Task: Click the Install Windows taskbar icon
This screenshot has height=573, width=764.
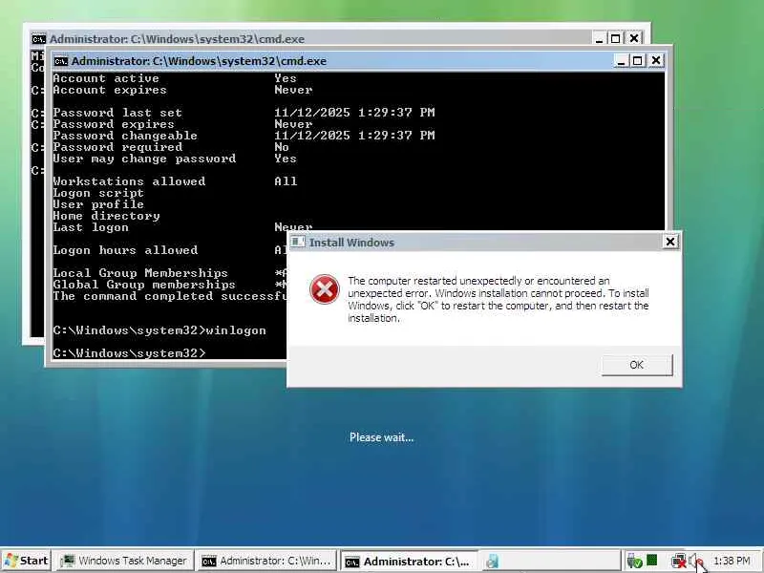Action: click(x=492, y=562)
